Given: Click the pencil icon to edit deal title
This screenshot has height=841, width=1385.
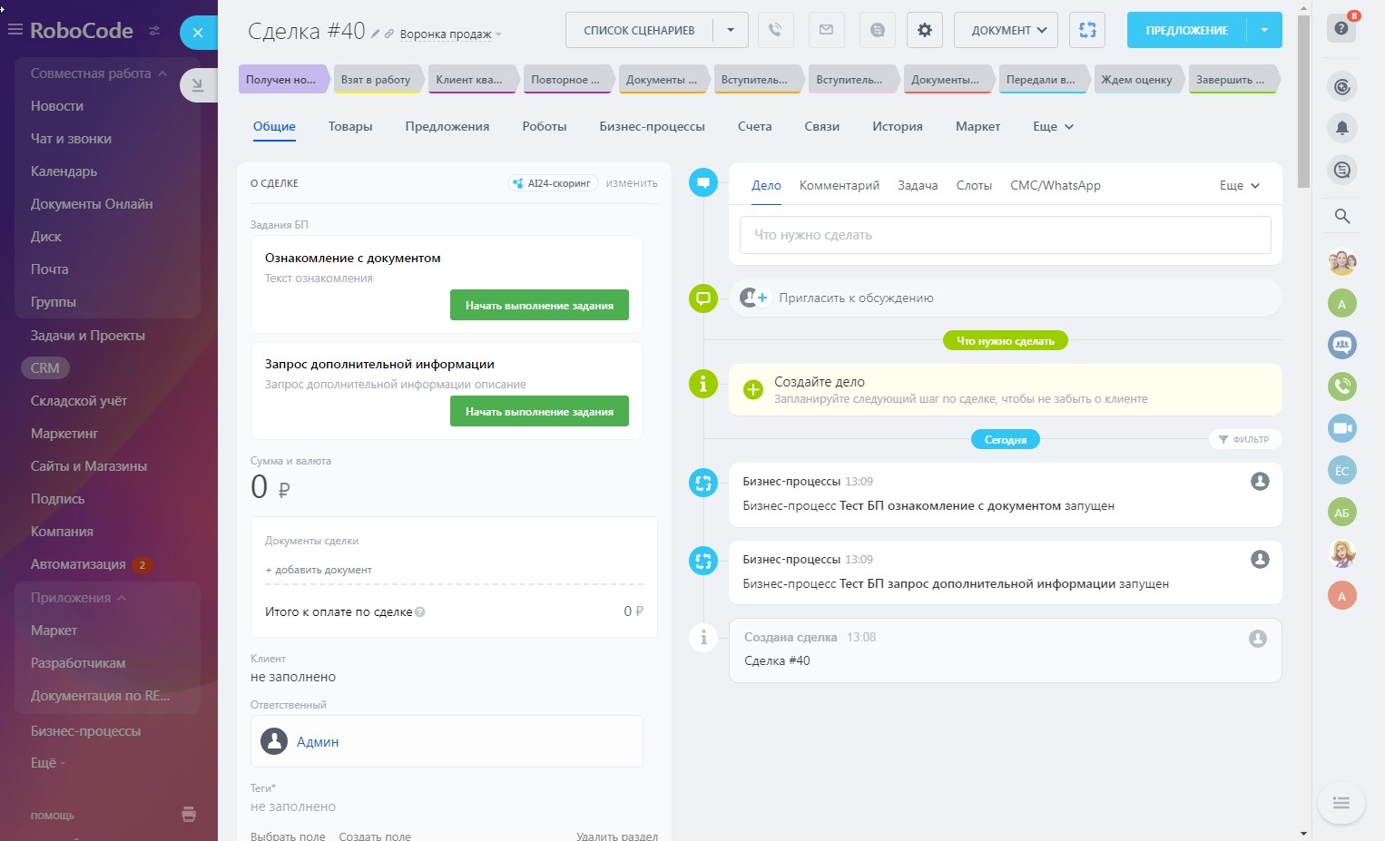Looking at the screenshot, I should pyautogui.click(x=376, y=34).
